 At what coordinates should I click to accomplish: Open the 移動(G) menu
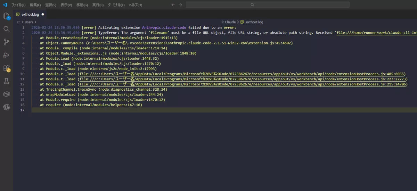[x=82, y=5]
